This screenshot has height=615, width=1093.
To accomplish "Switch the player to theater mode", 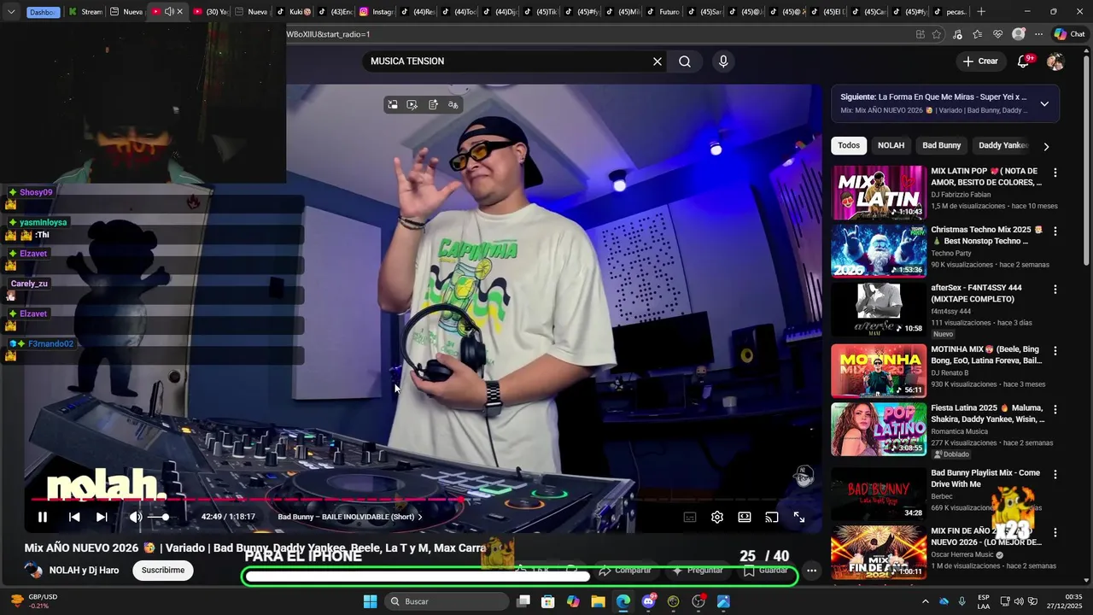I will 745,517.
